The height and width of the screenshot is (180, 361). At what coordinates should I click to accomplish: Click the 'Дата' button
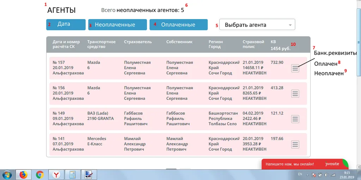click(x=66, y=24)
